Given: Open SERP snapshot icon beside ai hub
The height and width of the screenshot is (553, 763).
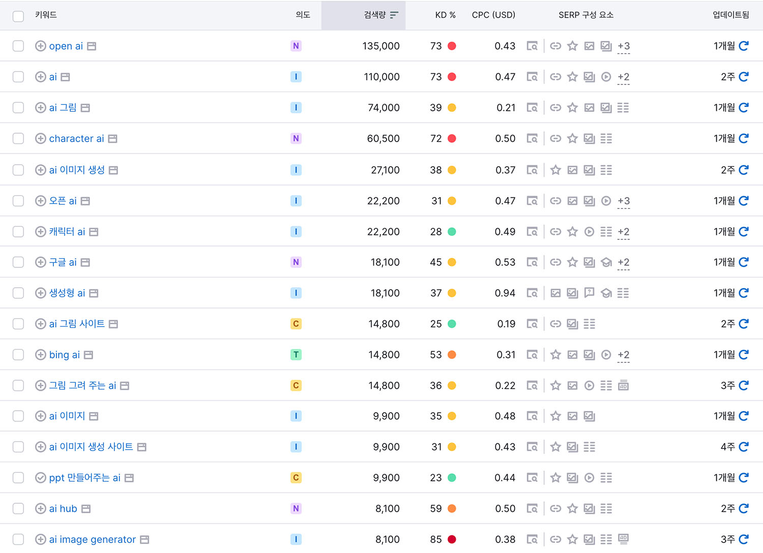Looking at the screenshot, I should tap(86, 509).
